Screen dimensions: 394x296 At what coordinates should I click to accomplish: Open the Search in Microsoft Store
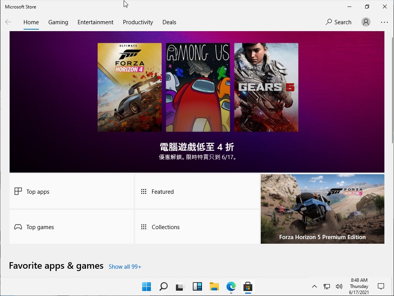point(338,22)
